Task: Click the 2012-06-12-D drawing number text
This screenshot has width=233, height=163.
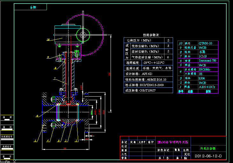Action: tap(208, 156)
